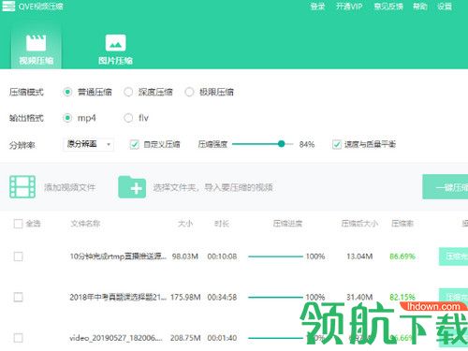Click 选择文件夹，导入要压缩的视频 text

212,187
